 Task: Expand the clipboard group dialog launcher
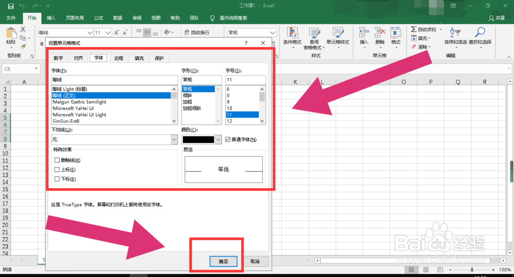[32, 57]
